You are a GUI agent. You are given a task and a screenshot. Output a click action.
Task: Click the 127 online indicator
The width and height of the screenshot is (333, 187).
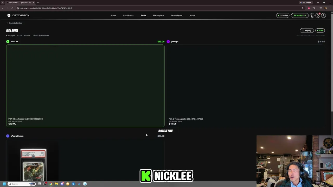283,15
